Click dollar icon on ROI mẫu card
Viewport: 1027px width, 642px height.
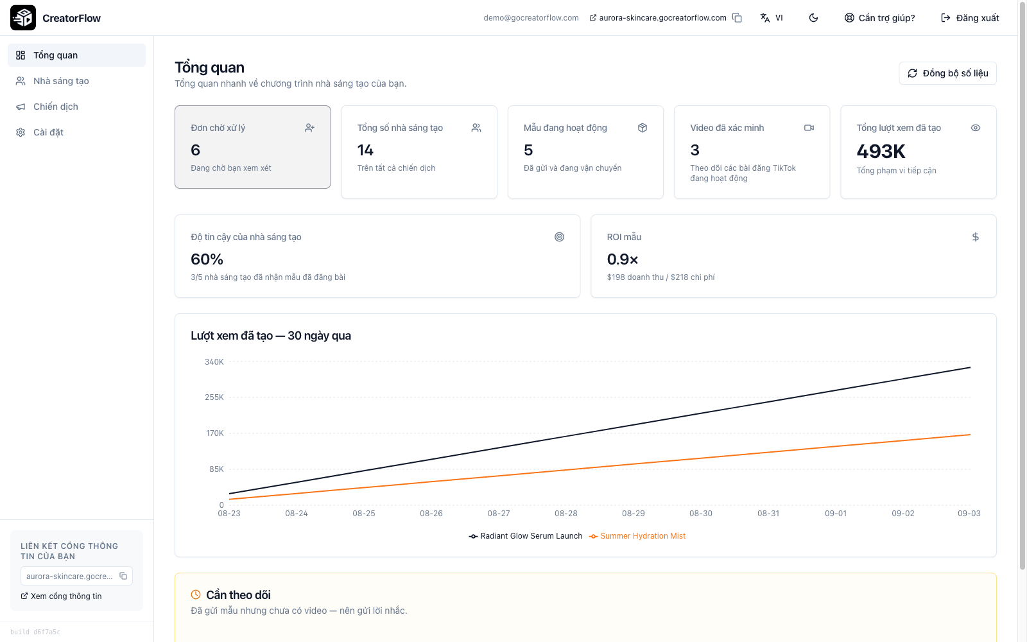point(976,237)
